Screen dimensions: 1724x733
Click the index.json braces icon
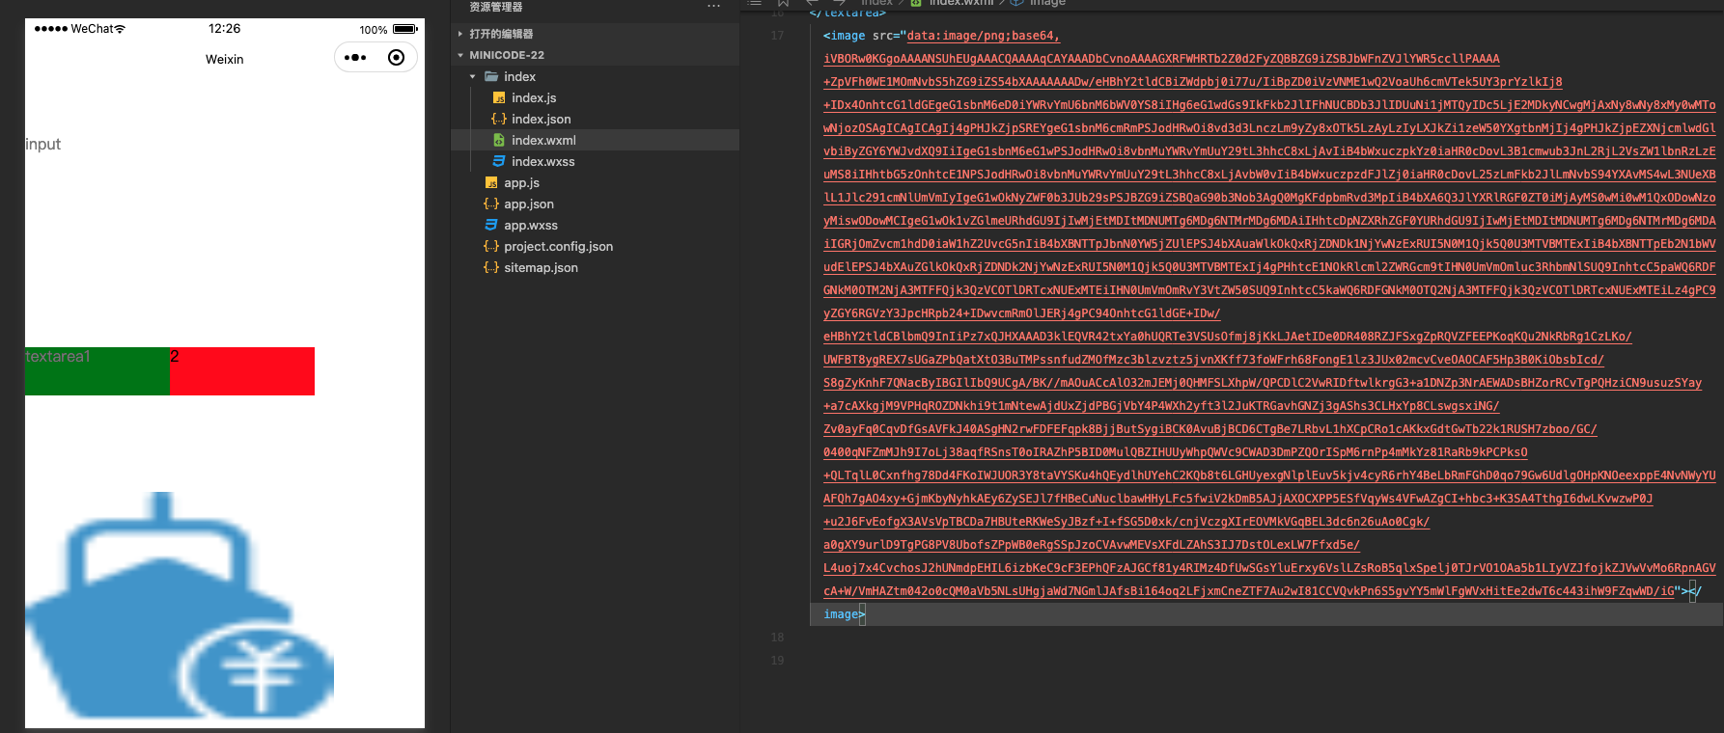(x=499, y=119)
